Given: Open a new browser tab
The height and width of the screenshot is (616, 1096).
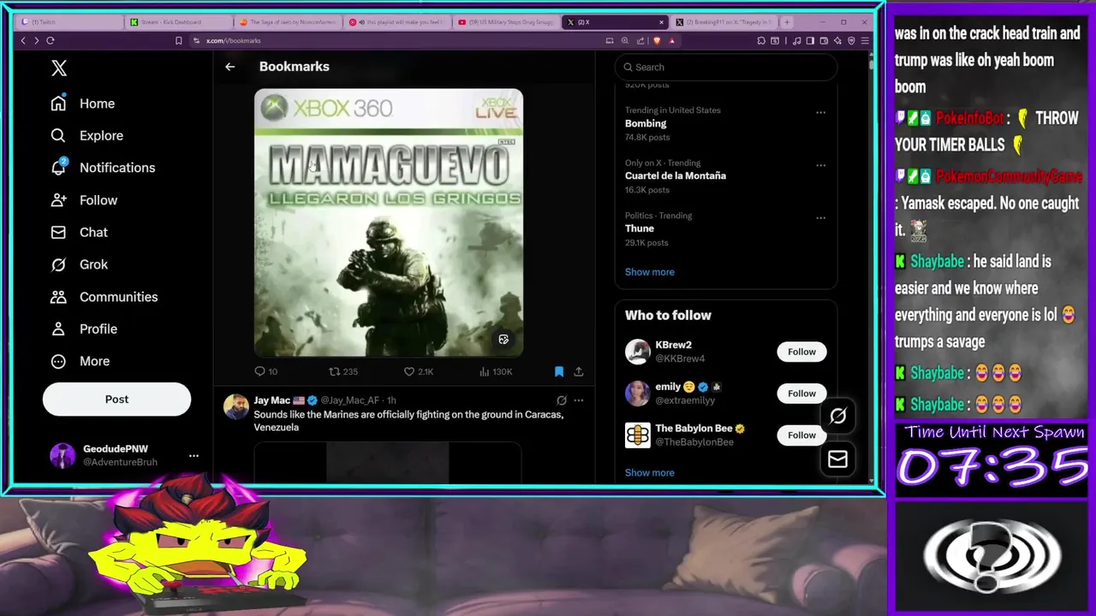Looking at the screenshot, I should coord(787,22).
